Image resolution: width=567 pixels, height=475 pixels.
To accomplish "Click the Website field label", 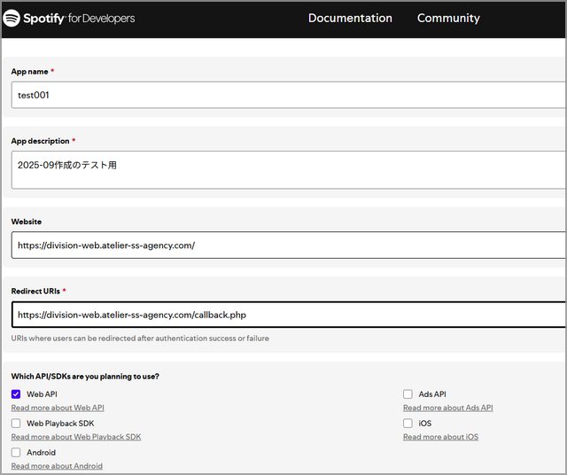I will 27,222.
